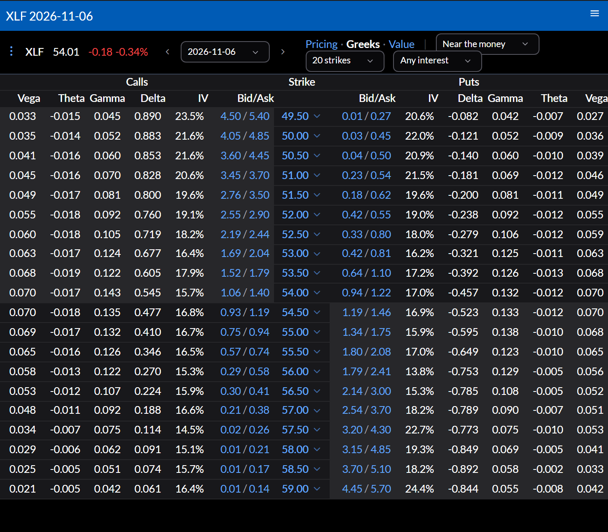
Task: Click the calls Delta column header
Action: tap(153, 98)
